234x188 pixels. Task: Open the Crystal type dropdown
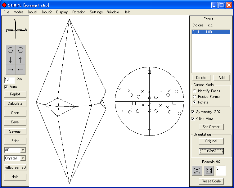click(23, 158)
